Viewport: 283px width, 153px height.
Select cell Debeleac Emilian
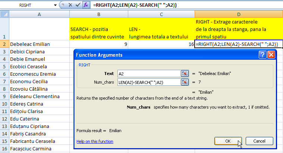click(39, 44)
